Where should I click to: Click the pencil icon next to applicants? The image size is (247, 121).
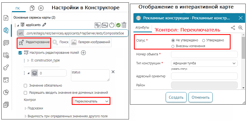(x=44, y=25)
